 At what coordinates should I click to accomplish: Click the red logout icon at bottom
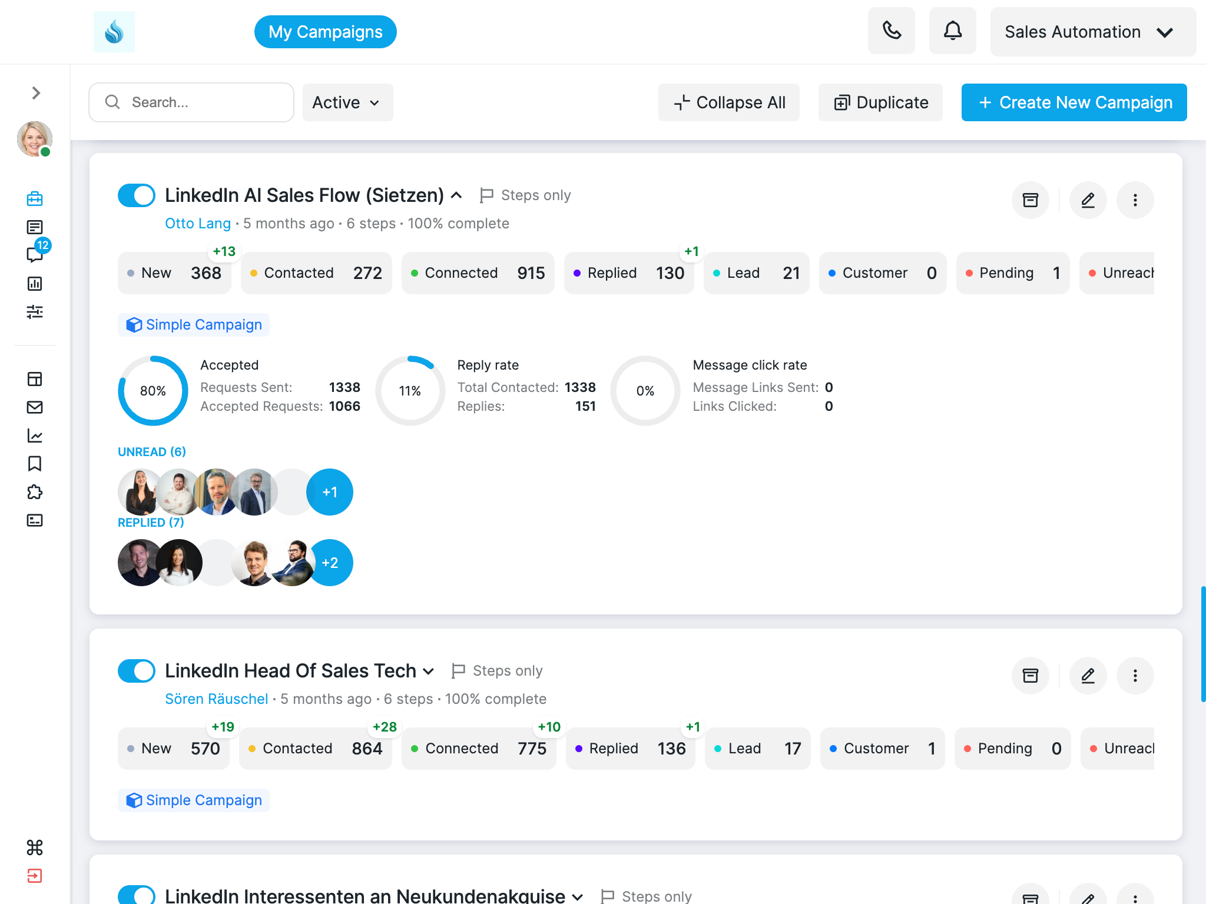[35, 876]
